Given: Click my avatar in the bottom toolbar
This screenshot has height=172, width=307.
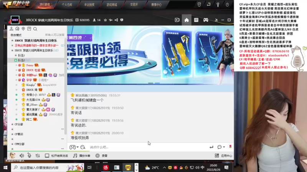Looking at the screenshot, I should pos(12,156).
